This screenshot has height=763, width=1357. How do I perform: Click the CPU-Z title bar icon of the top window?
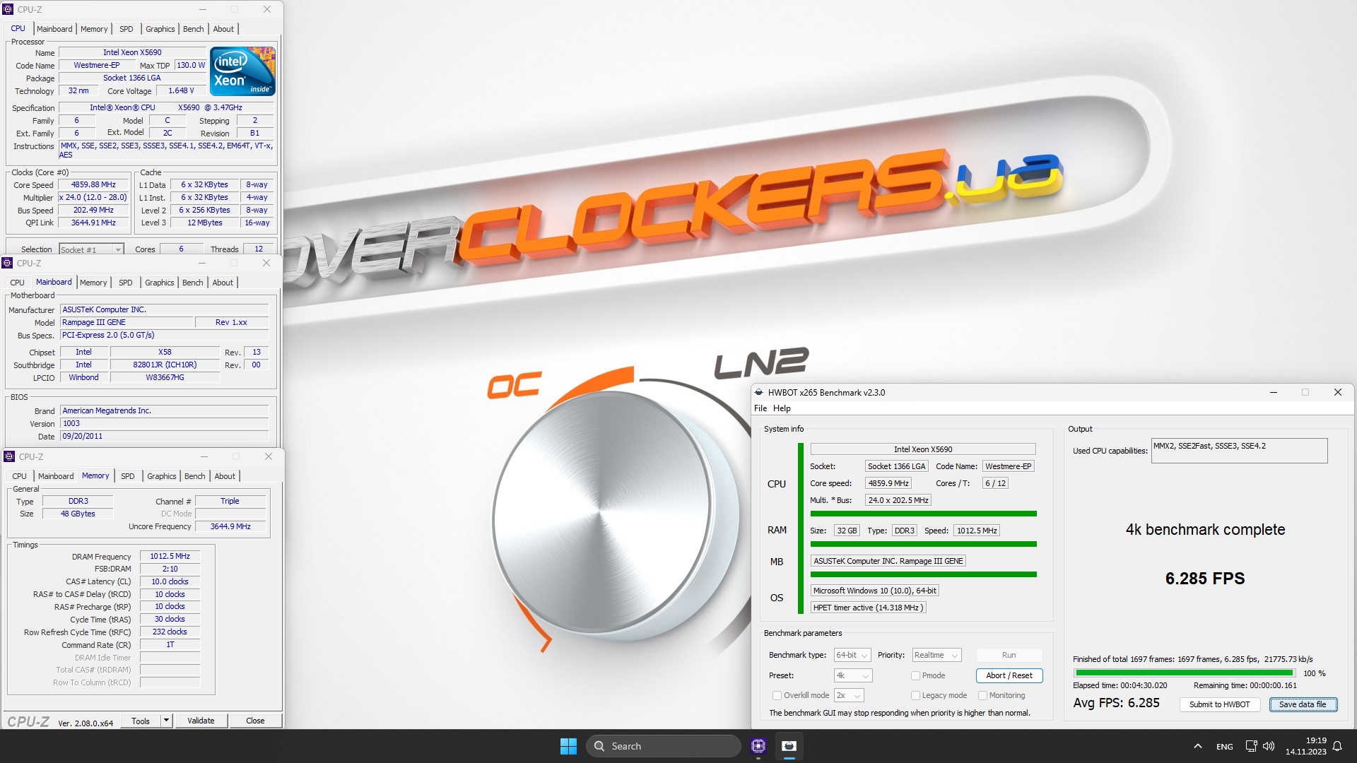8,9
